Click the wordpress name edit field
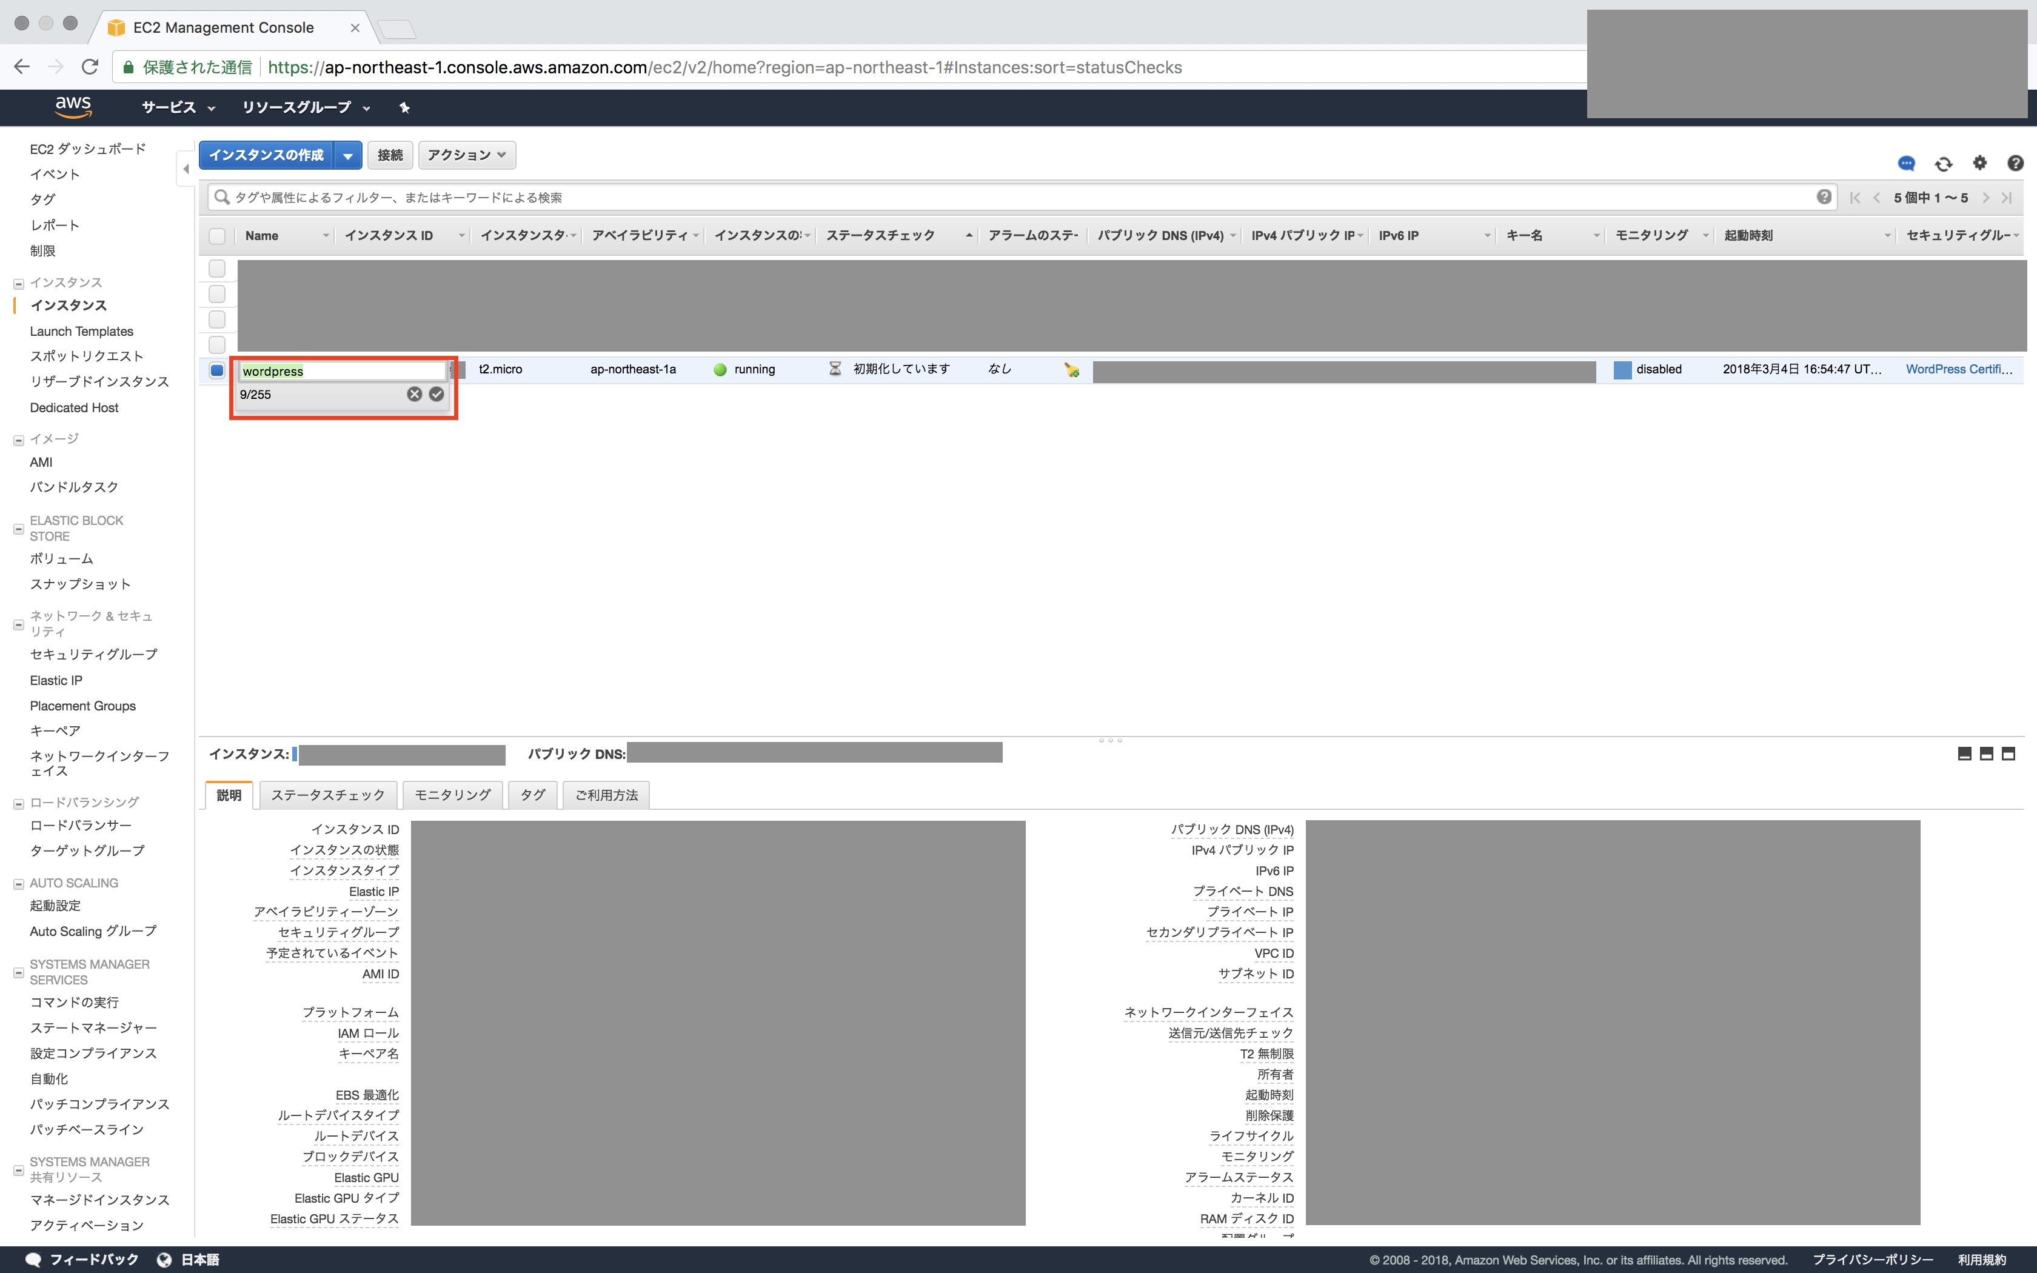 coord(343,371)
